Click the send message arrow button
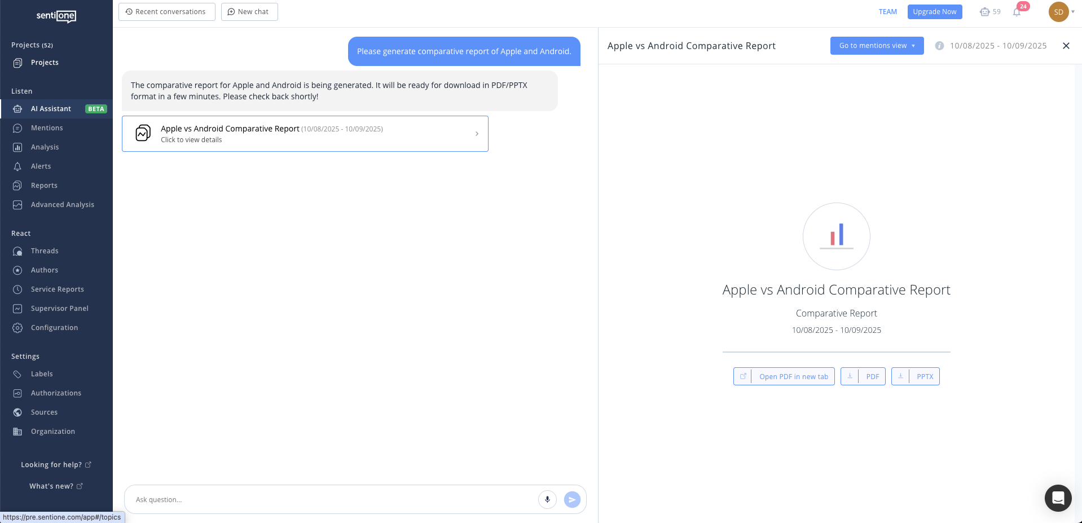1082x523 pixels. pyautogui.click(x=572, y=499)
